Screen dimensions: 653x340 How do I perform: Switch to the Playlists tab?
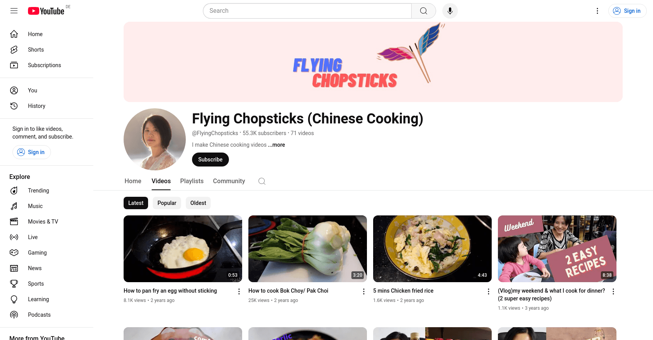[192, 181]
